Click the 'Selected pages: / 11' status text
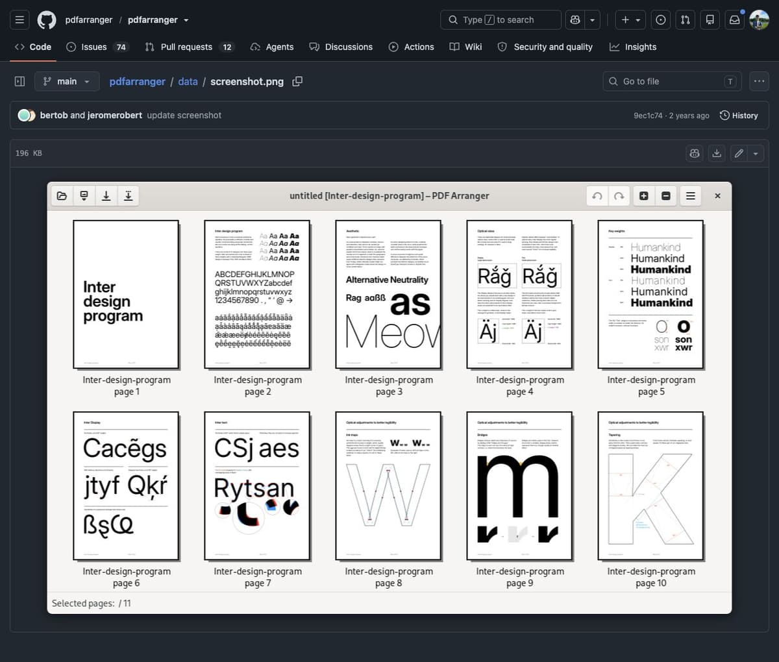The height and width of the screenshot is (662, 779). (92, 603)
